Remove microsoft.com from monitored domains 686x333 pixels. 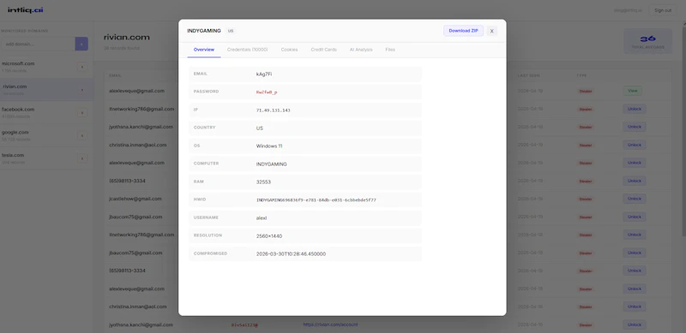click(81, 67)
